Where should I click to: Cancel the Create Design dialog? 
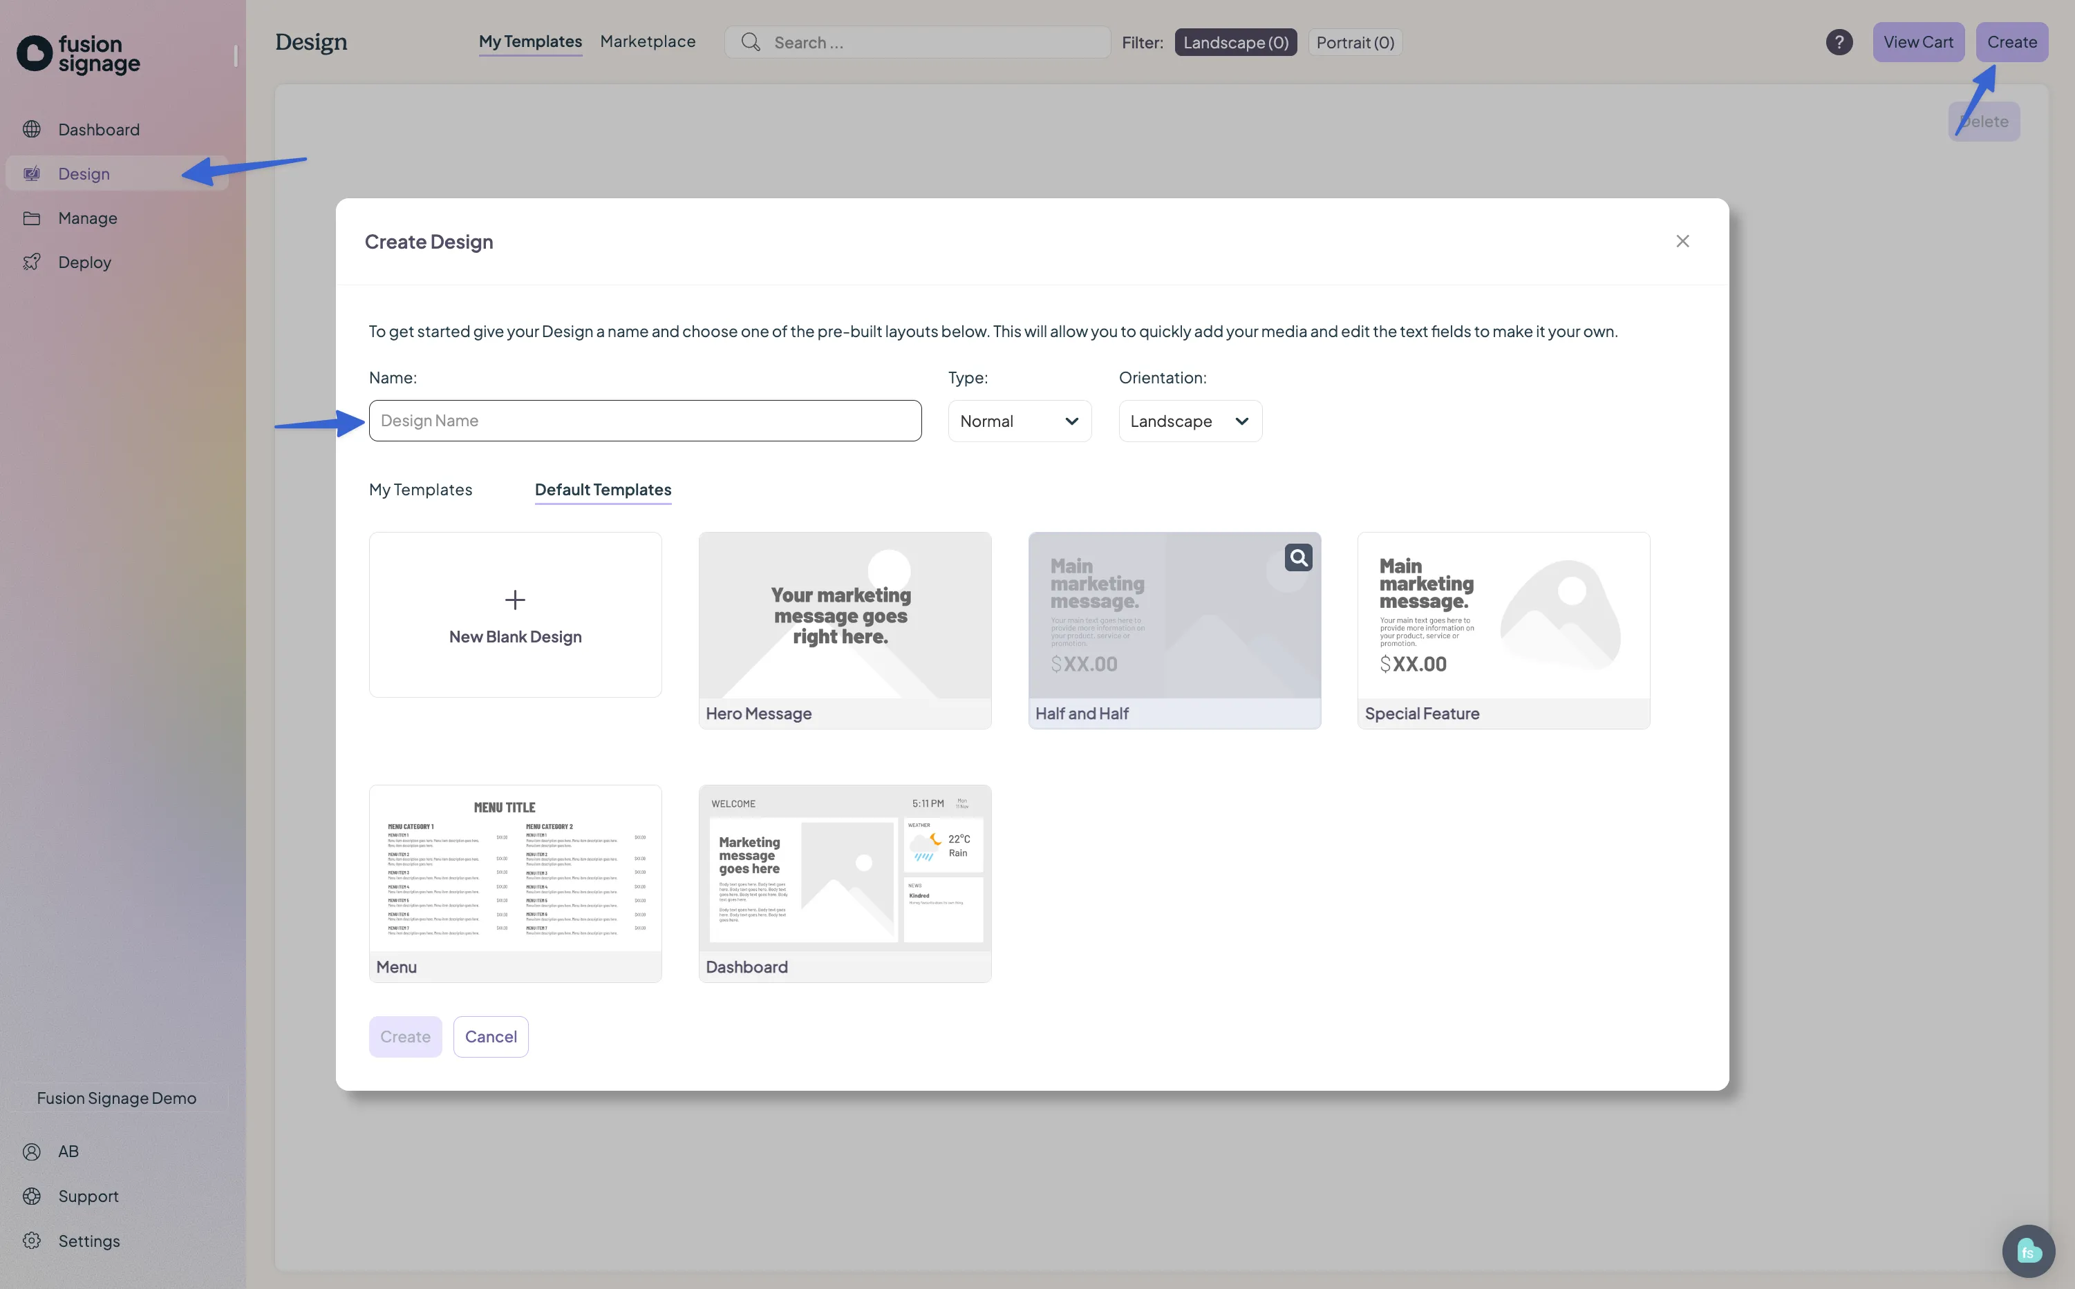pos(490,1037)
